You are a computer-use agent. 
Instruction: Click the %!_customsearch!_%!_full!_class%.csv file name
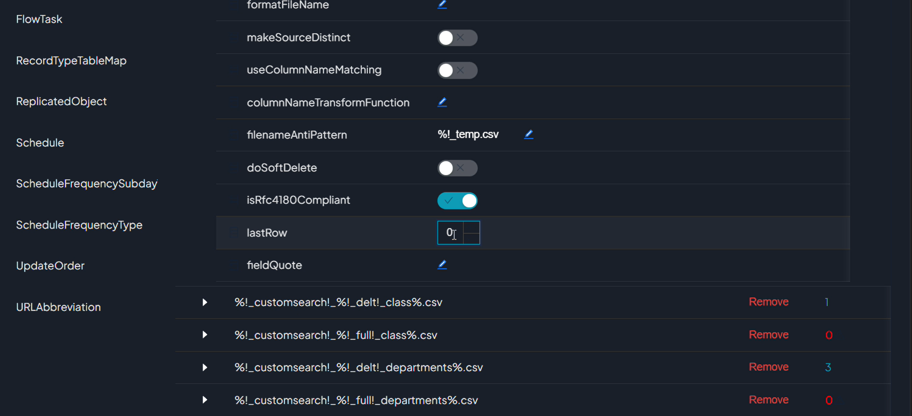tap(336, 335)
